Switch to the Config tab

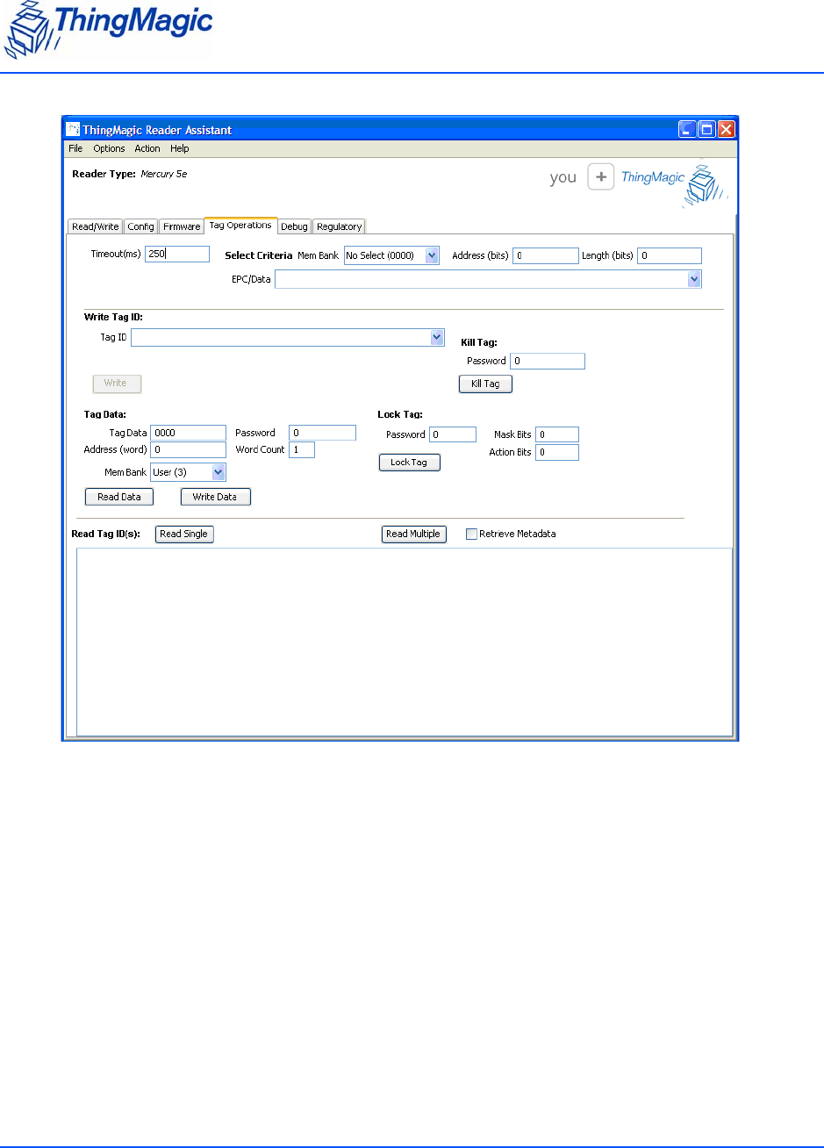pyautogui.click(x=140, y=226)
